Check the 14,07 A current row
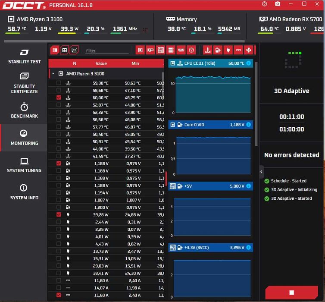 pyautogui.click(x=59, y=288)
